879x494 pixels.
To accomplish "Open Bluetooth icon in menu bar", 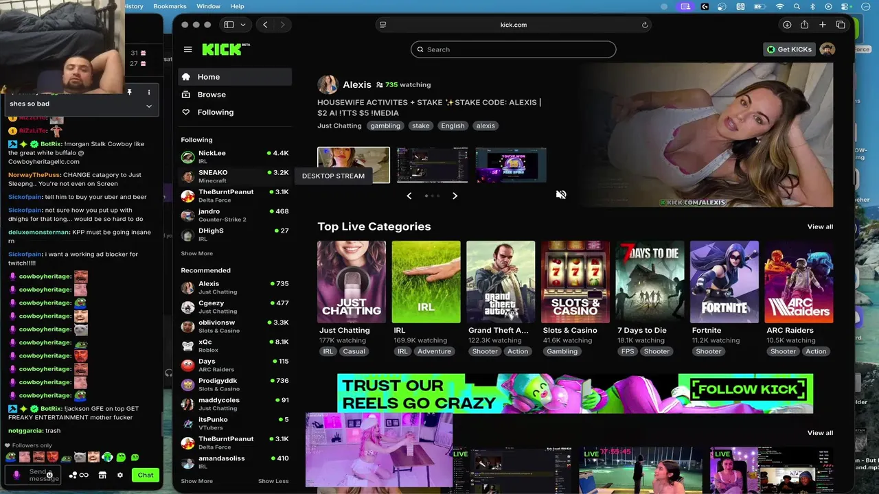I will point(812,6).
